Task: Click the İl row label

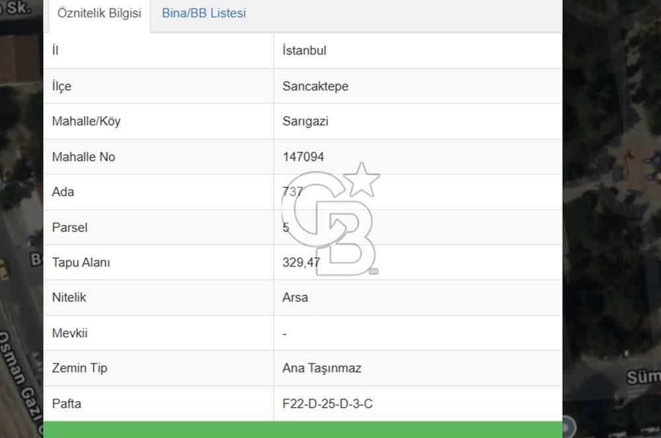Action: [56, 51]
